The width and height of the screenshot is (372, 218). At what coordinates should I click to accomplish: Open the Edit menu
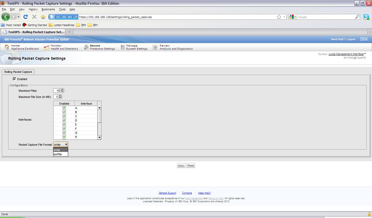click(12, 9)
